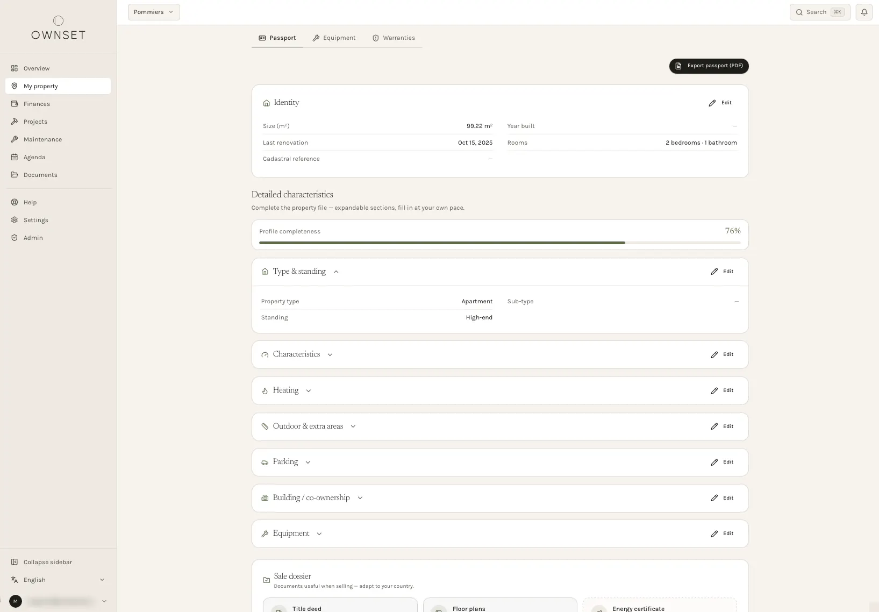Click the Projects hammer icon
This screenshot has width=879, height=612.
click(15, 122)
